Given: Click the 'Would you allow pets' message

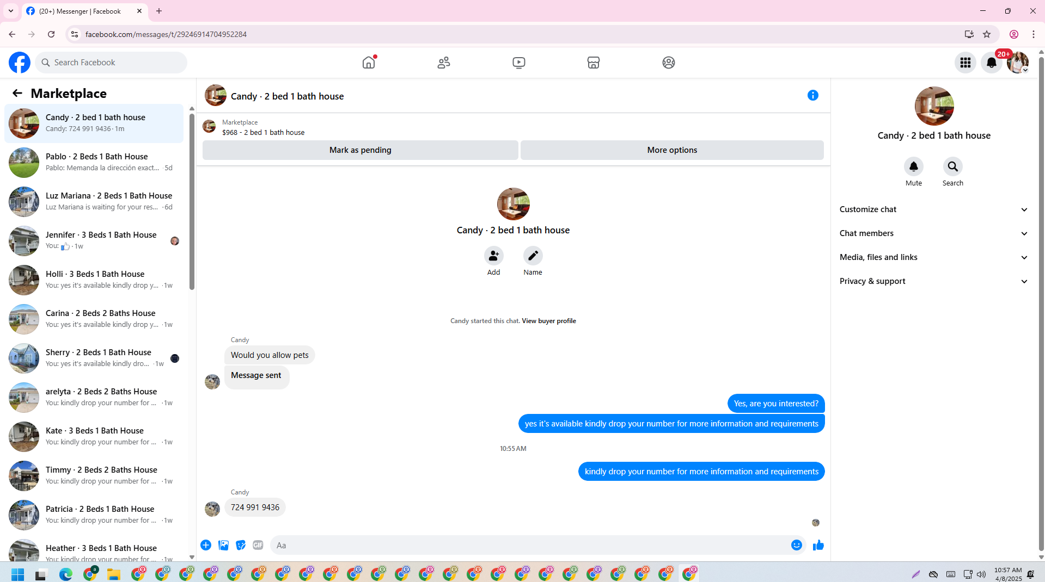Looking at the screenshot, I should pos(270,355).
